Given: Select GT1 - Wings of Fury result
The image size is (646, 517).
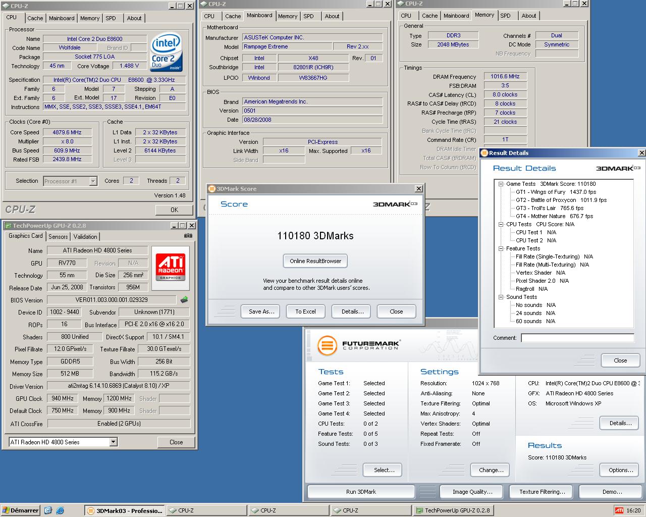Looking at the screenshot, I should [x=556, y=192].
